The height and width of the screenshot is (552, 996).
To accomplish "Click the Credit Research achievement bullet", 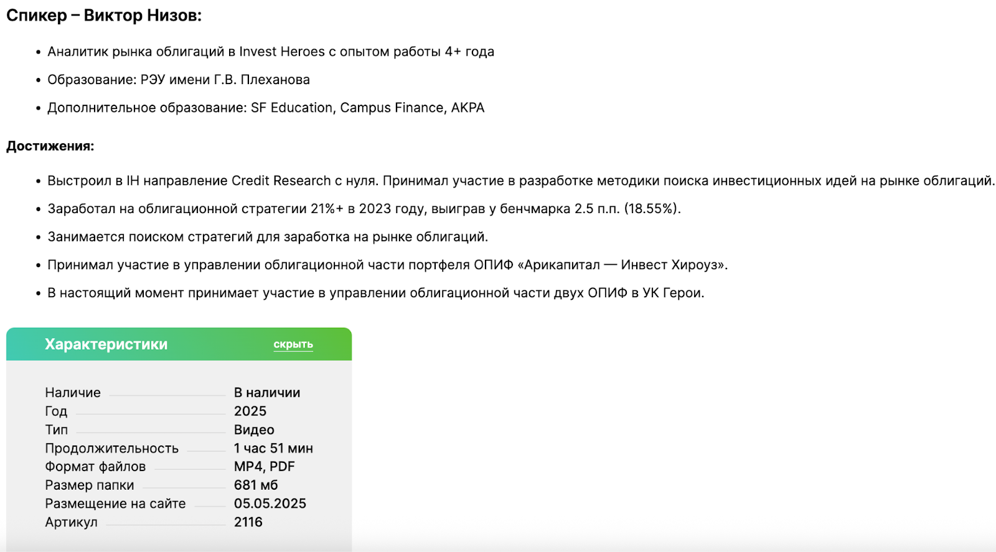I will click(520, 181).
